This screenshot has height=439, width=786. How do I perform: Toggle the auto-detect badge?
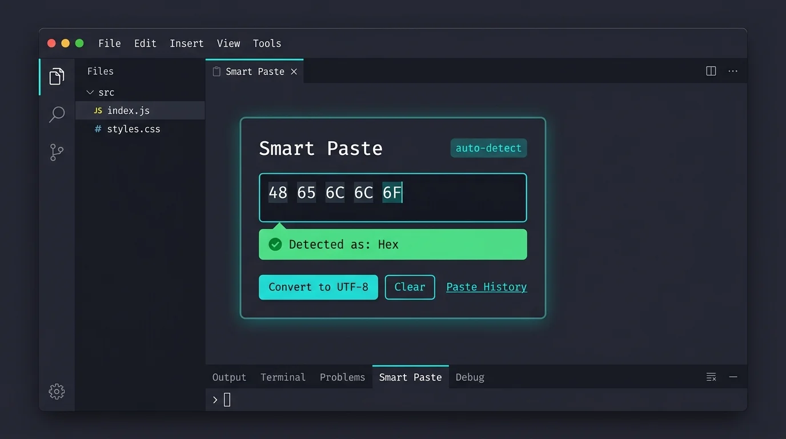click(x=488, y=148)
